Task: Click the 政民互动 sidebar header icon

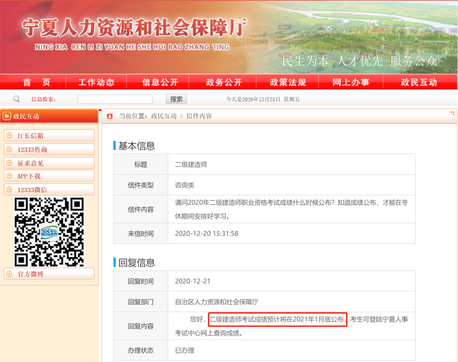Action: pyautogui.click(x=7, y=116)
